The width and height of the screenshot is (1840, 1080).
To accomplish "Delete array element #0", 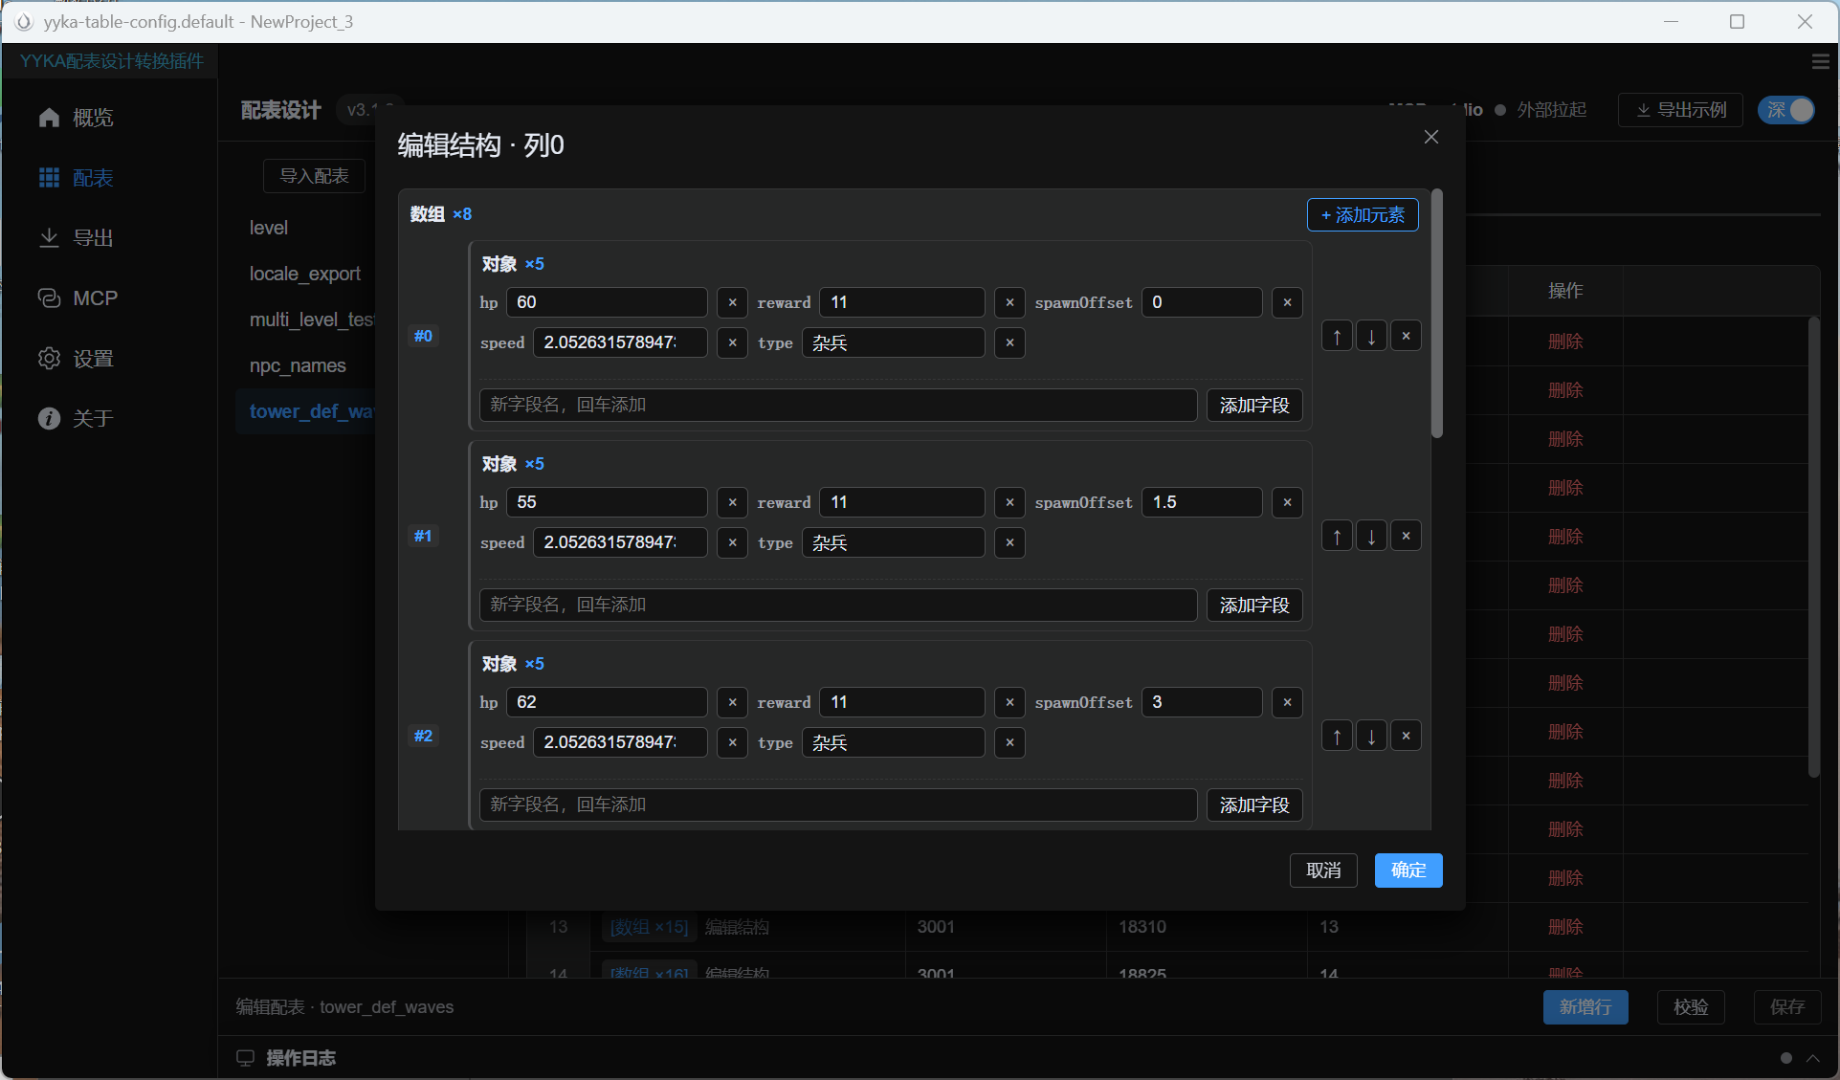I will click(x=1406, y=336).
